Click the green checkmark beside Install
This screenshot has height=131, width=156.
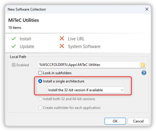point(14,39)
